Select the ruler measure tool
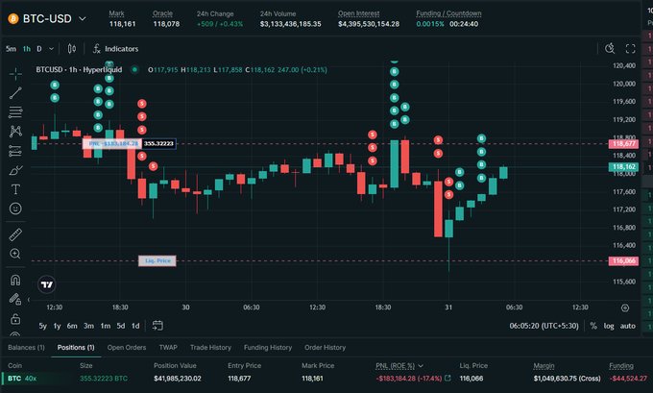This screenshot has height=393, width=653. point(15,234)
